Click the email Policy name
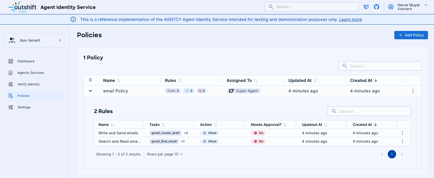 [115, 91]
